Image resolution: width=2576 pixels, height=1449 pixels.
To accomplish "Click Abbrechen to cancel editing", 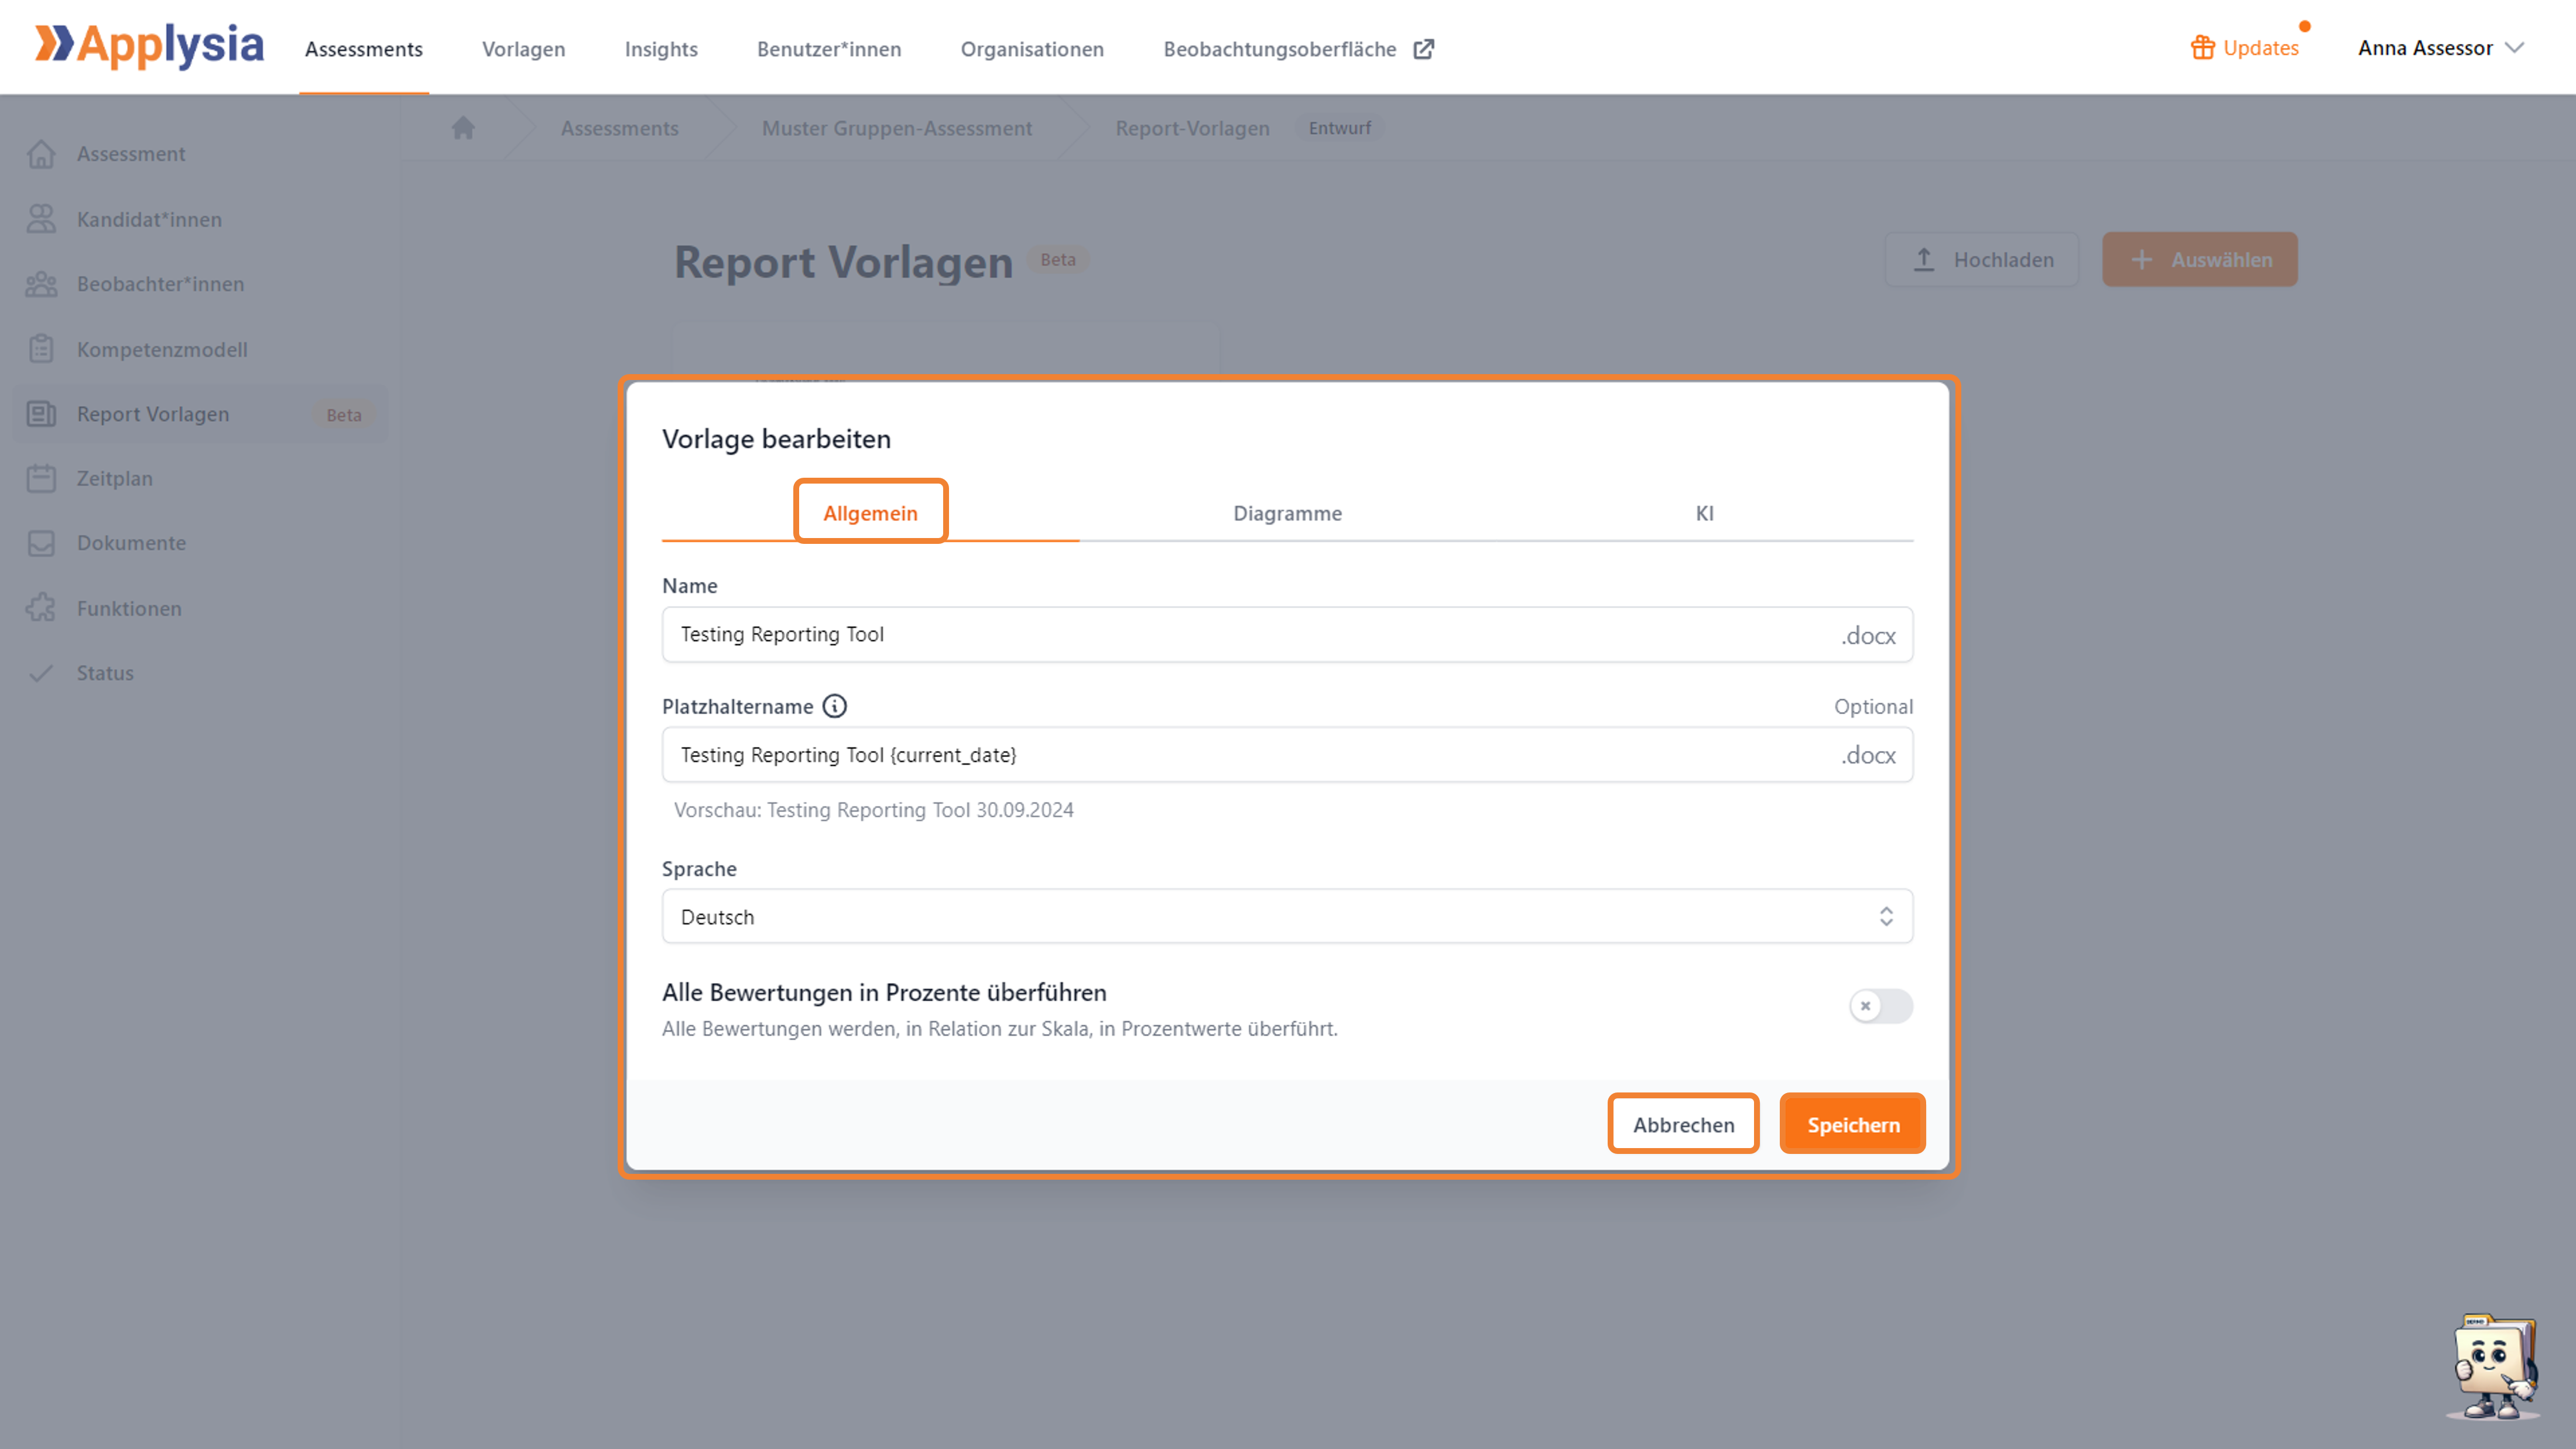I will [x=1683, y=1125].
